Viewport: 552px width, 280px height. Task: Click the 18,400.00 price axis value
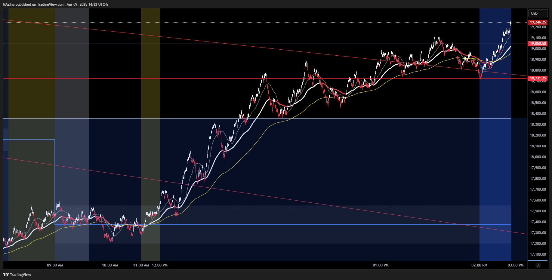pyautogui.click(x=538, y=114)
